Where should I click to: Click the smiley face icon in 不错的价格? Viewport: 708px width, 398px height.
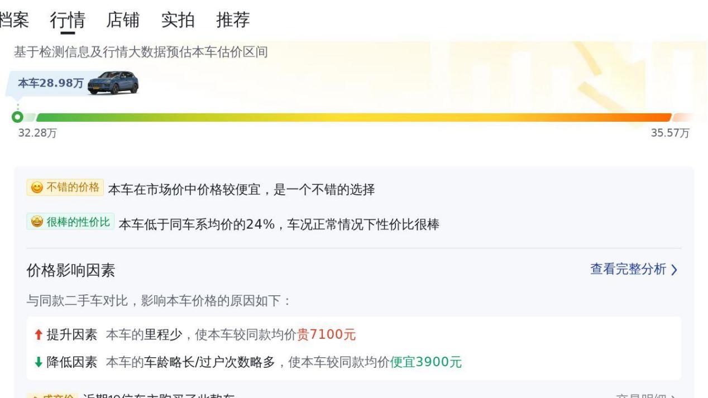(37, 188)
